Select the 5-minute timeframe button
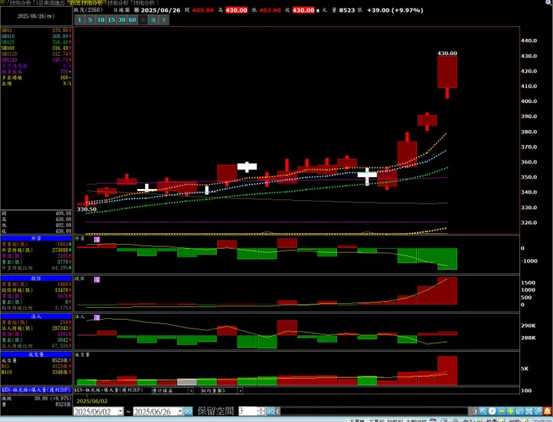 (x=90, y=19)
